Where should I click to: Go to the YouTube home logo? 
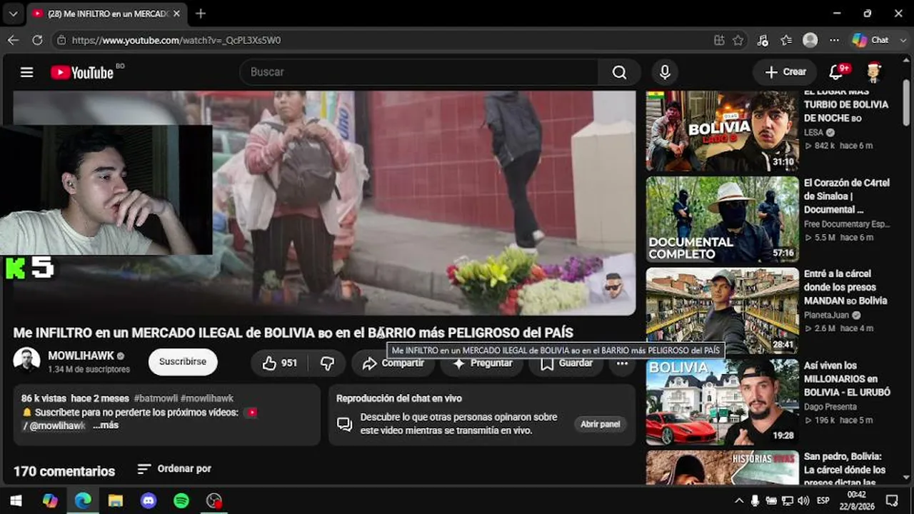click(82, 72)
